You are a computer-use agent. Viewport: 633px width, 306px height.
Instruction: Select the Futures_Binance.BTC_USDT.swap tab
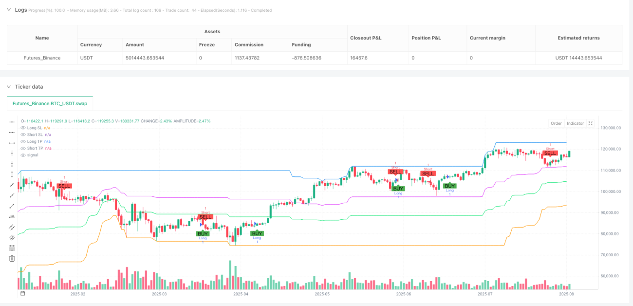(50, 104)
